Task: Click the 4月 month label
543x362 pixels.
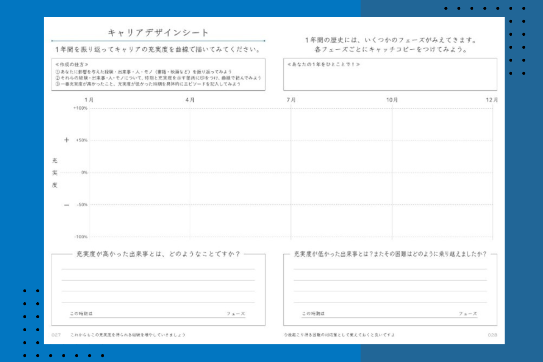Action: [190, 100]
